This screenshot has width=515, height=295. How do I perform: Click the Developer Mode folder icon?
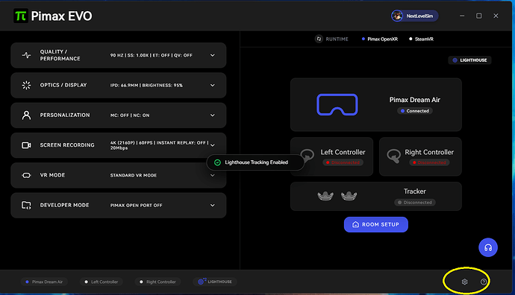coord(26,205)
